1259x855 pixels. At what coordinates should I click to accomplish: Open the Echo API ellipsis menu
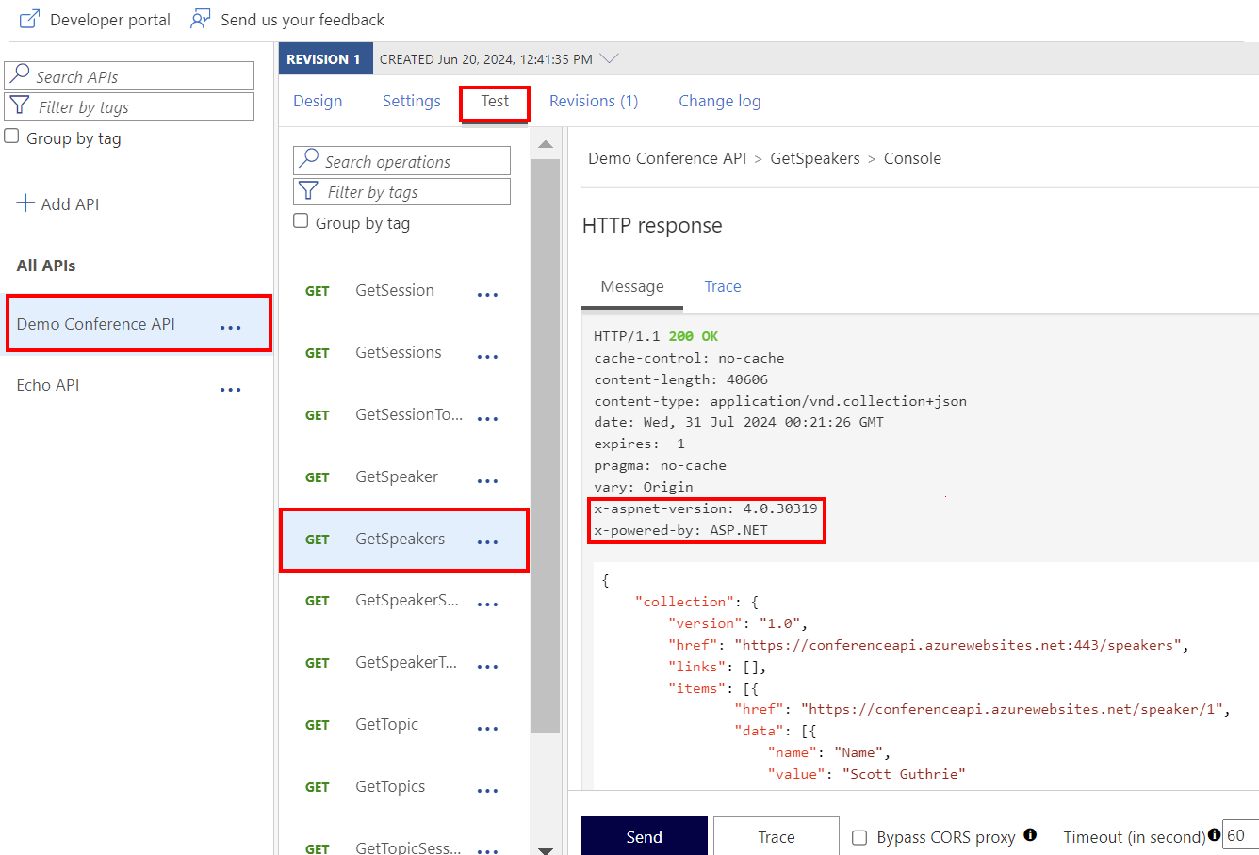pyautogui.click(x=231, y=389)
